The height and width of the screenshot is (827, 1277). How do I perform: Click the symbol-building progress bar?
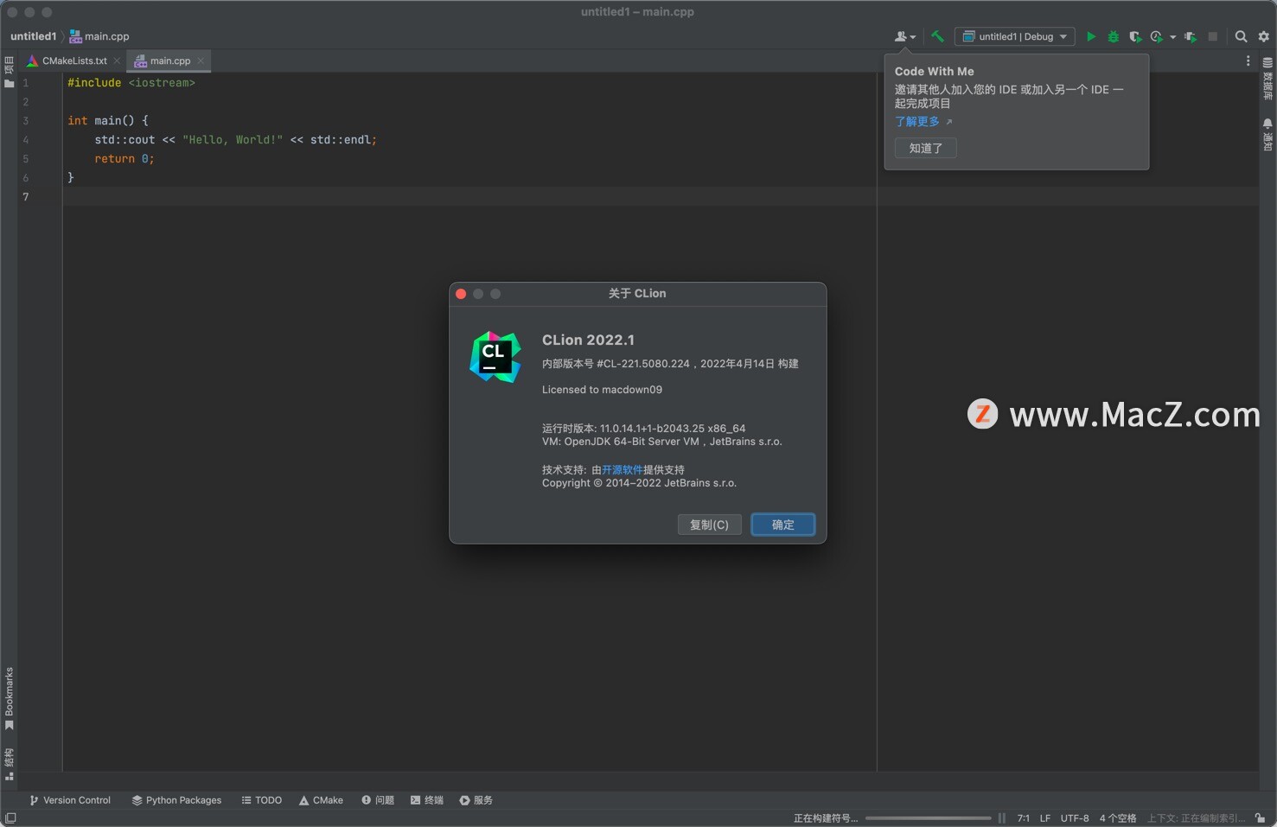[x=928, y=818]
